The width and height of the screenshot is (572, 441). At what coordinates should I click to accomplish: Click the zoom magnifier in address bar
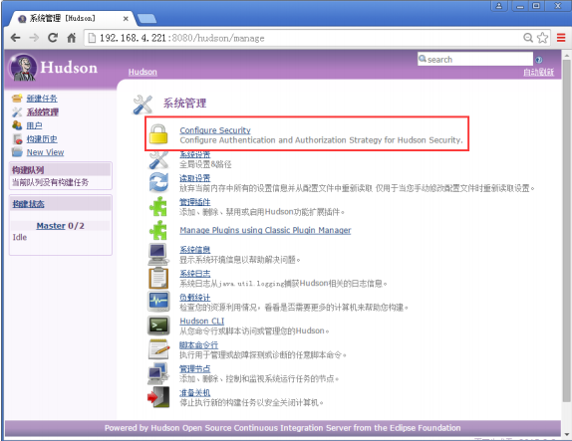click(528, 38)
